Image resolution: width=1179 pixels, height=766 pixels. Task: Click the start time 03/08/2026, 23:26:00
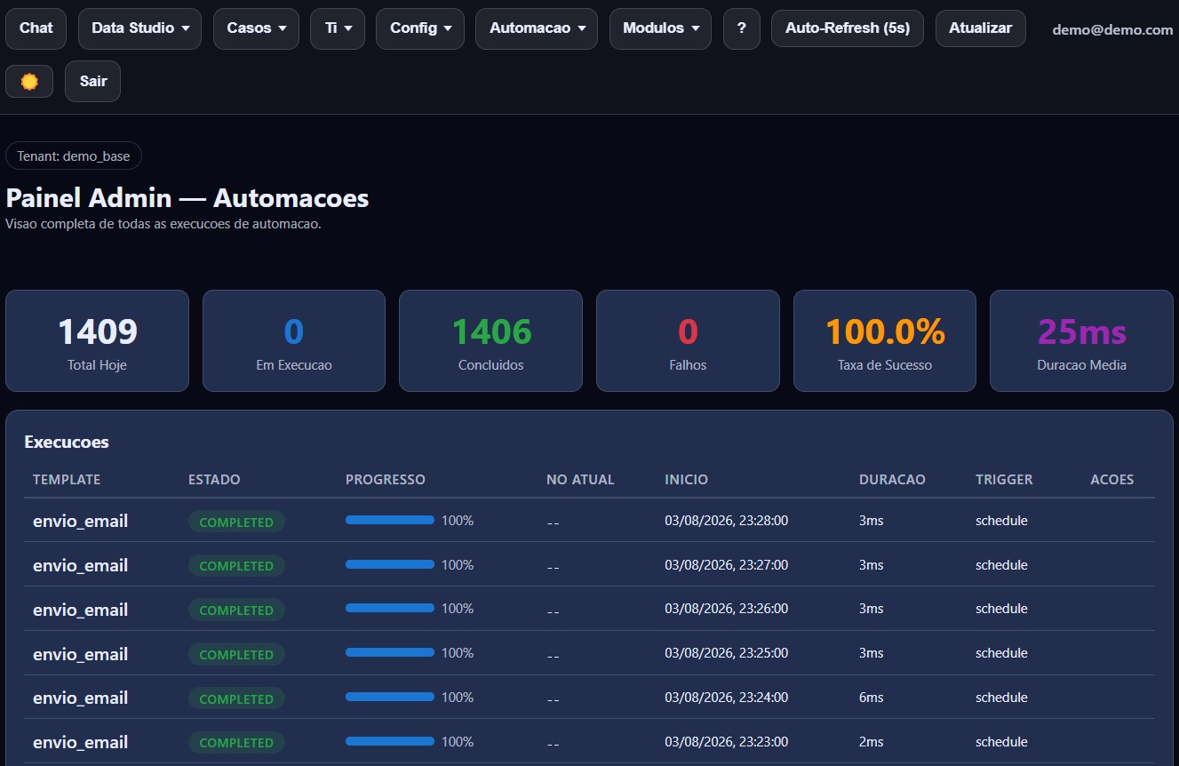(x=726, y=609)
